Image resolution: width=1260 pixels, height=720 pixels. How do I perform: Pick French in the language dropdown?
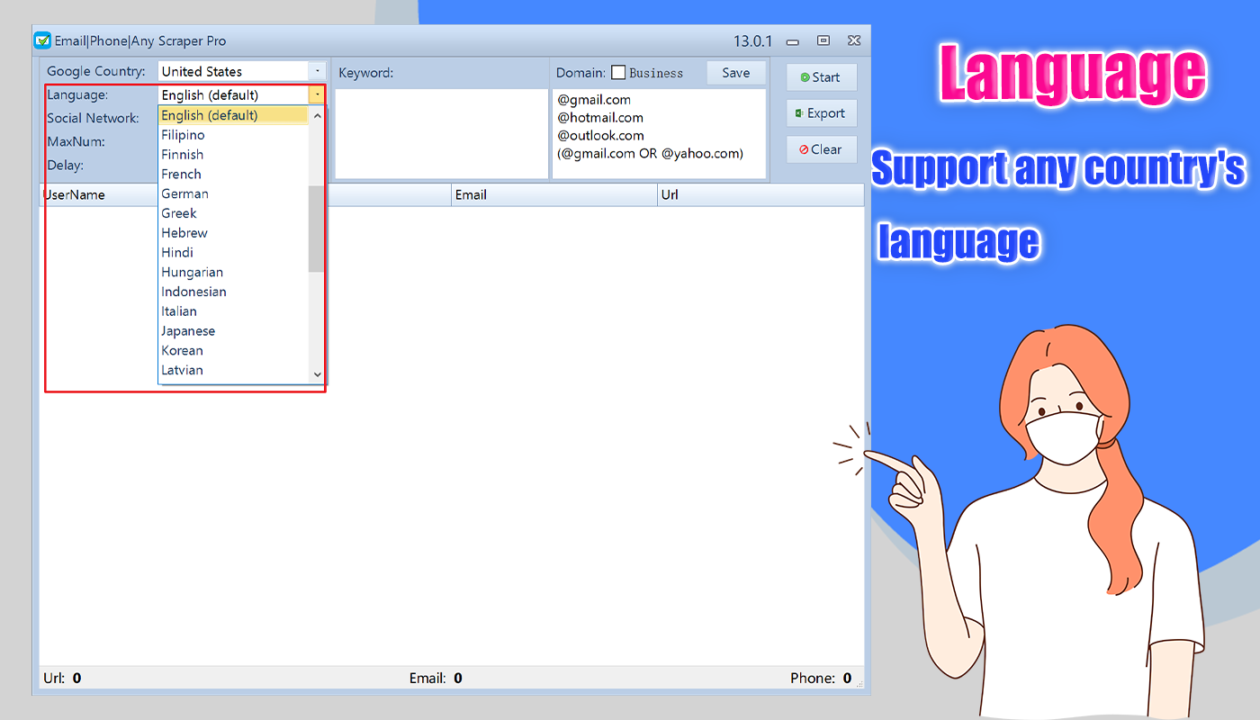233,175
